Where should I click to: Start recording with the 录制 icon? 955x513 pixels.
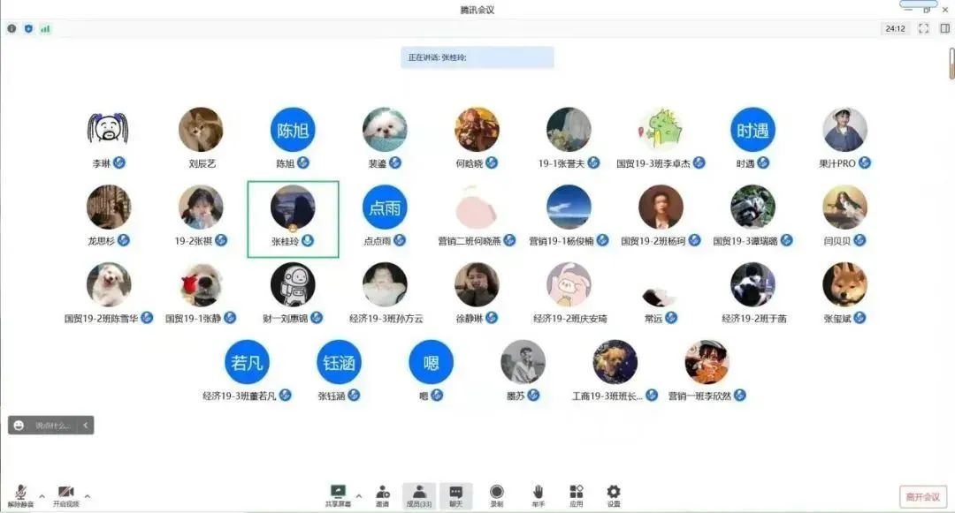point(497,490)
